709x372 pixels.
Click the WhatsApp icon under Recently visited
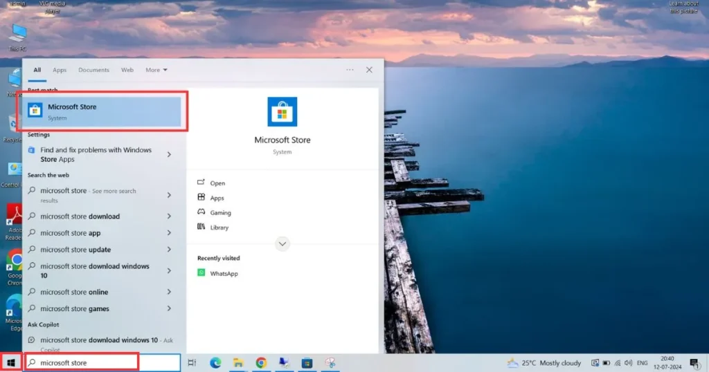coord(201,272)
